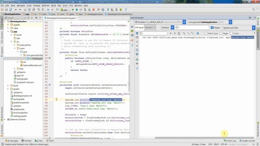This screenshot has width=260, height=146.
Task: Select AndroidManifest.xml in project tree
Action: click(31, 65)
